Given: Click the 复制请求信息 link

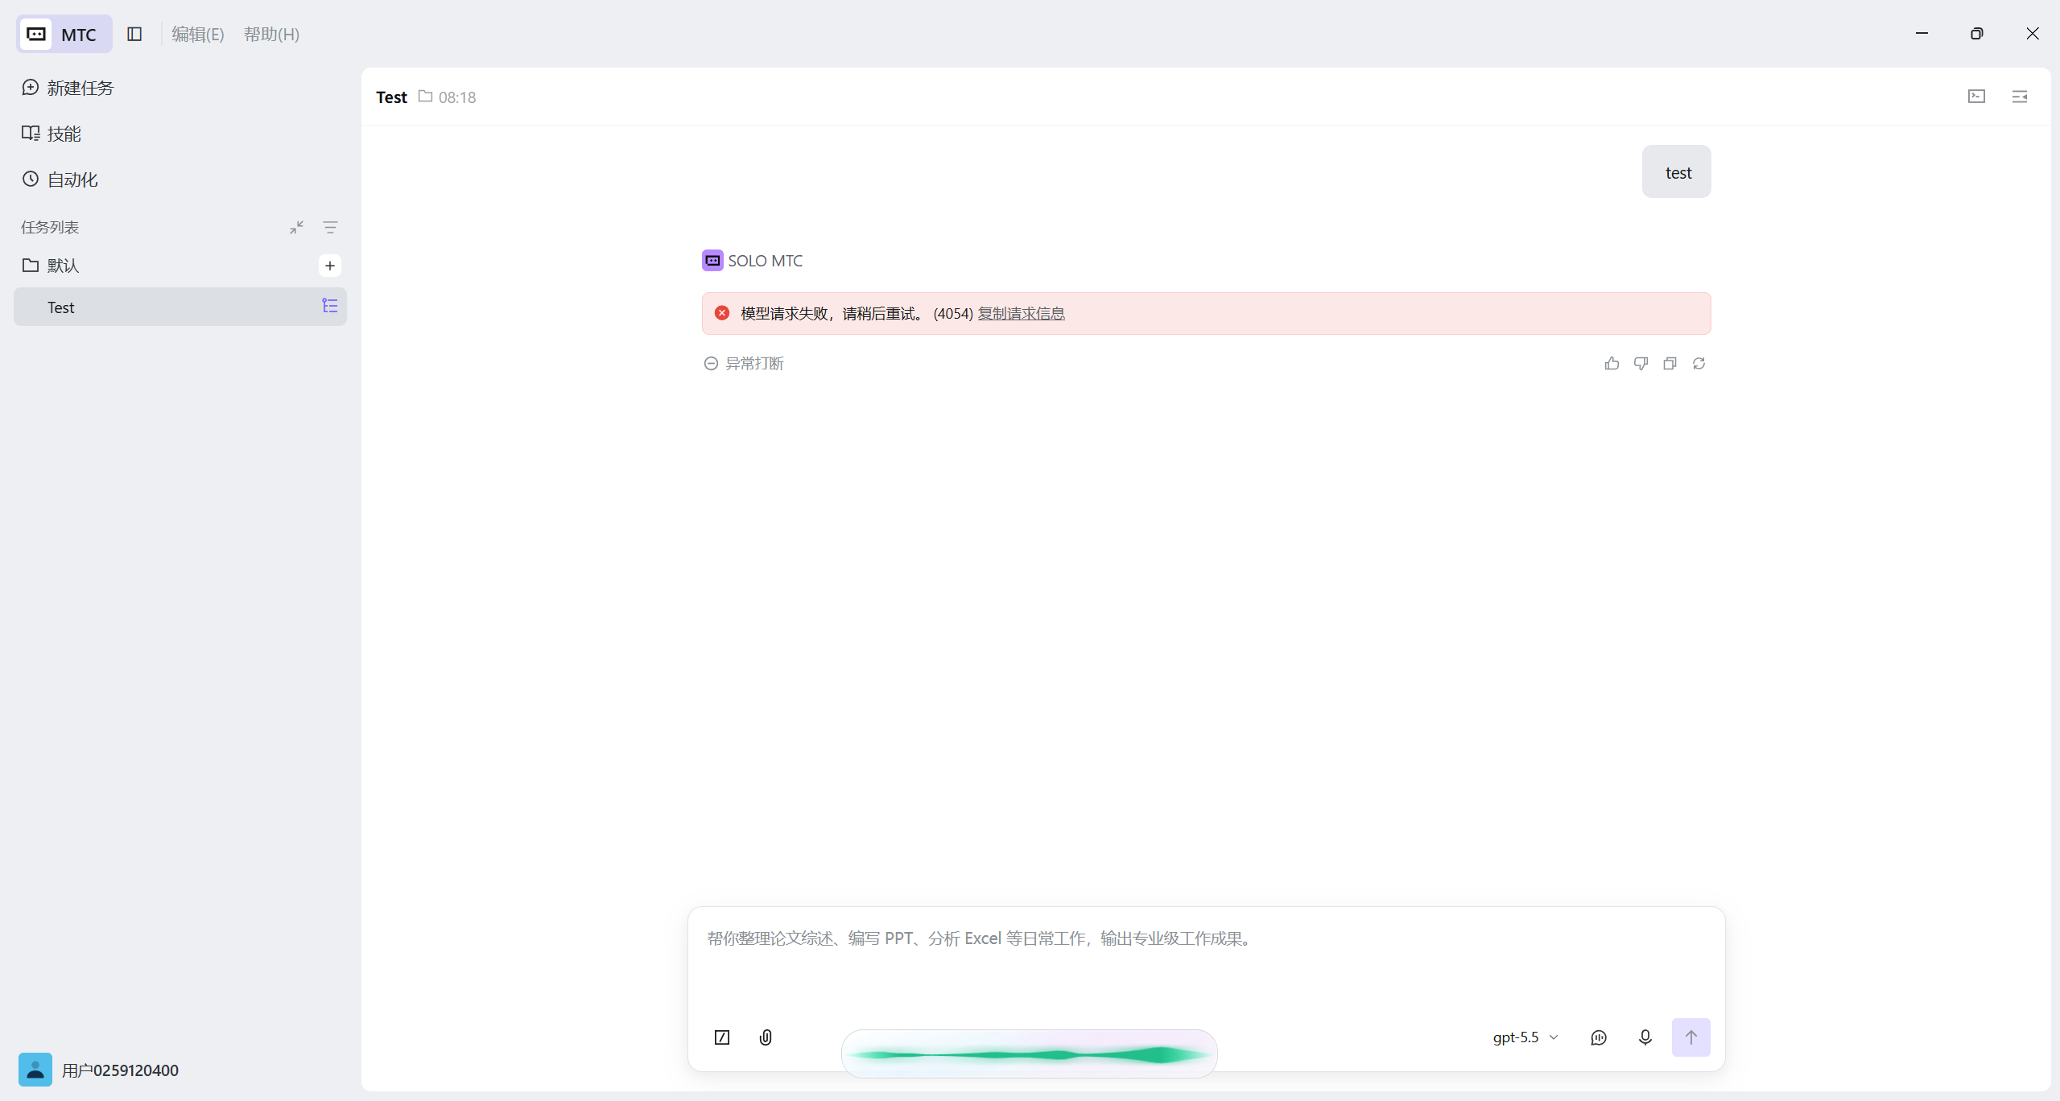Looking at the screenshot, I should [x=1021, y=313].
